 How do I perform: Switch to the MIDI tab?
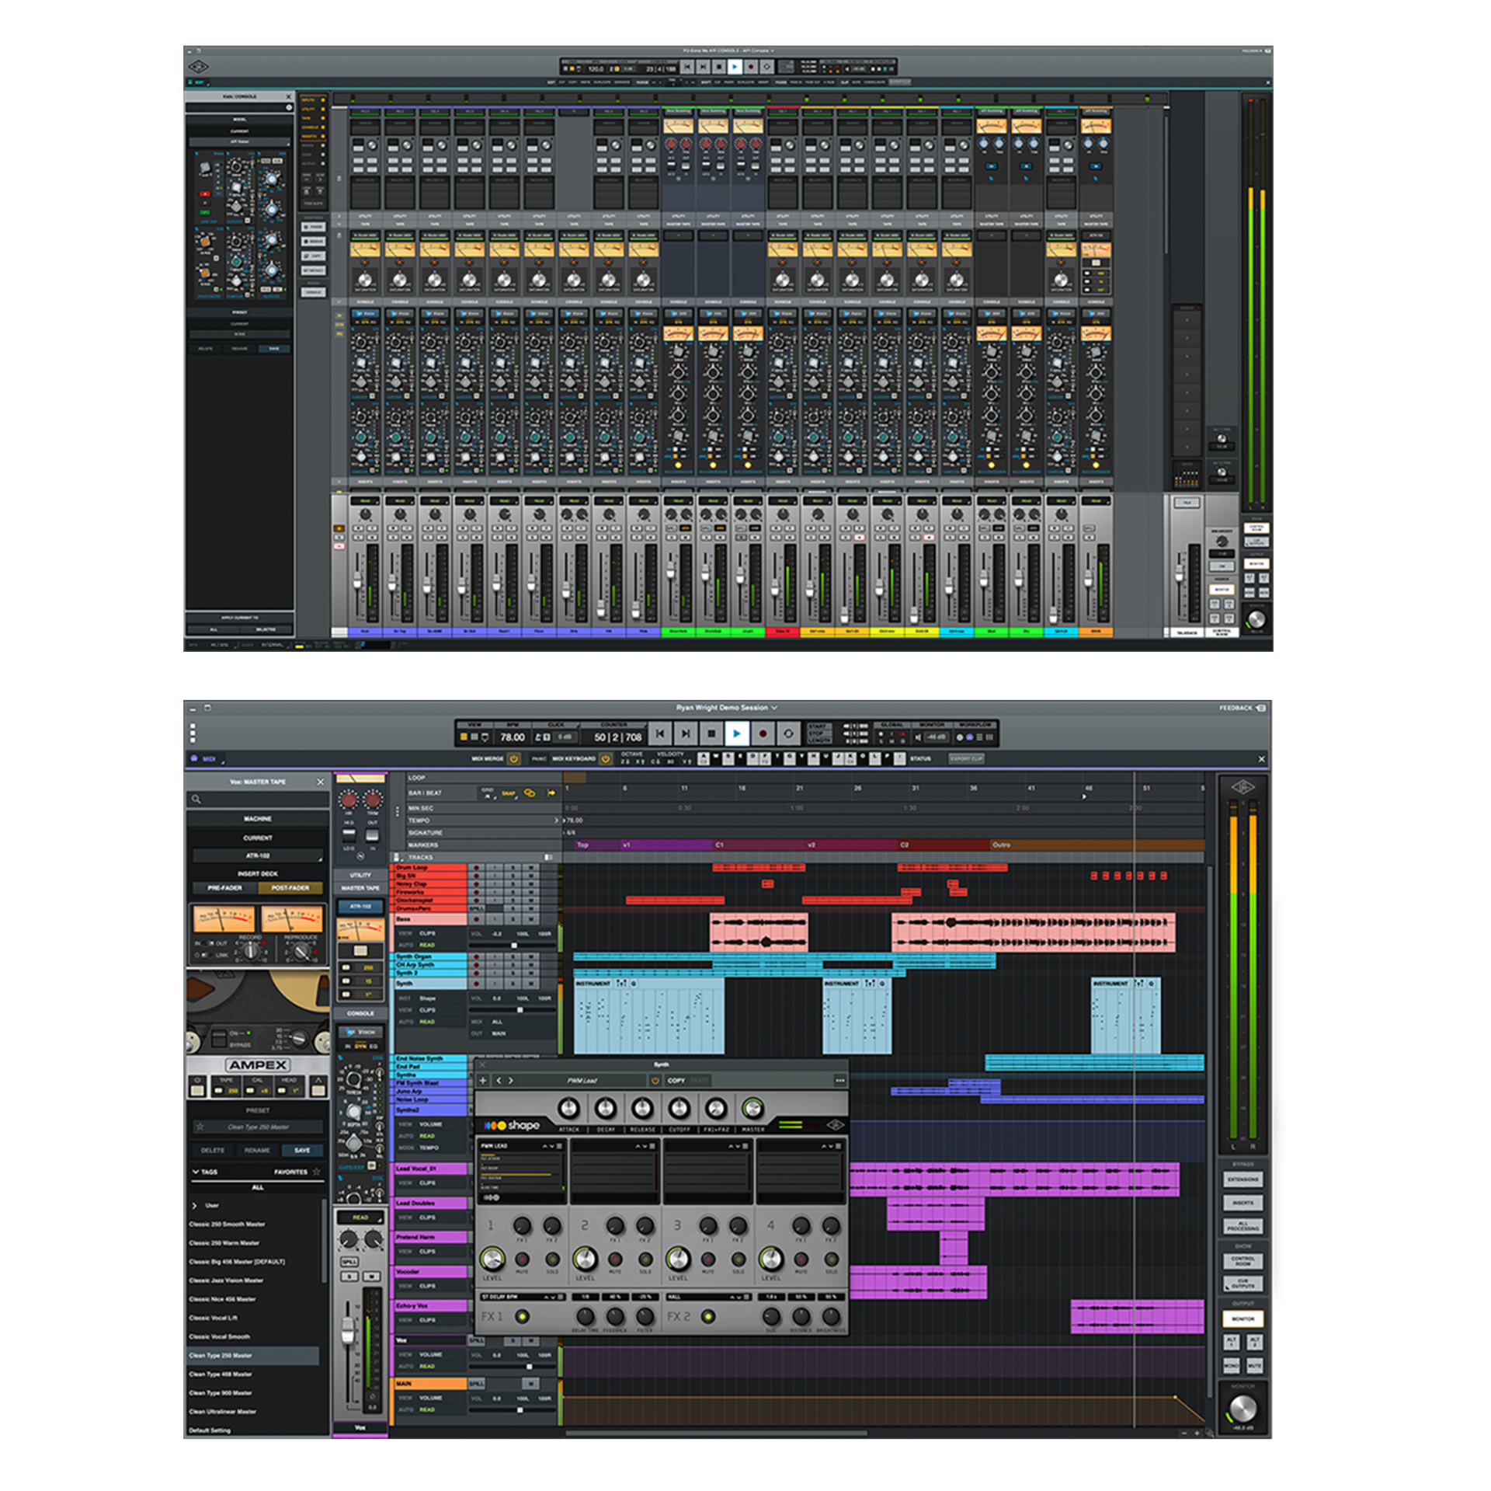click(209, 759)
